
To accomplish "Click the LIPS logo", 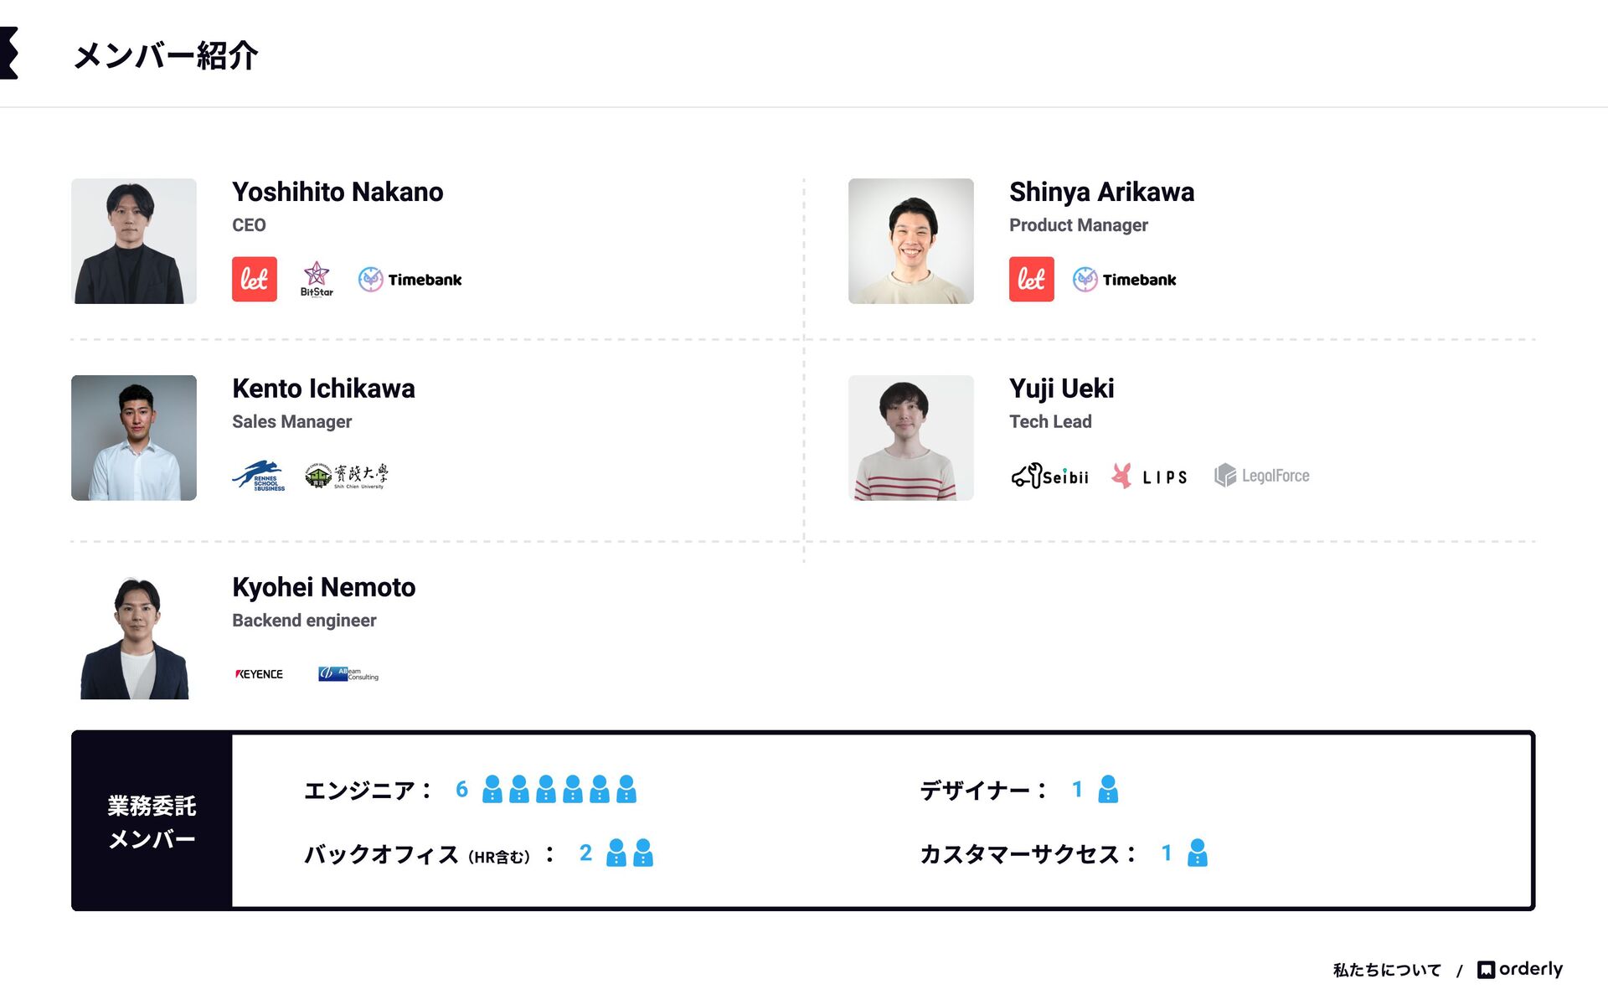I will 1149,476.
